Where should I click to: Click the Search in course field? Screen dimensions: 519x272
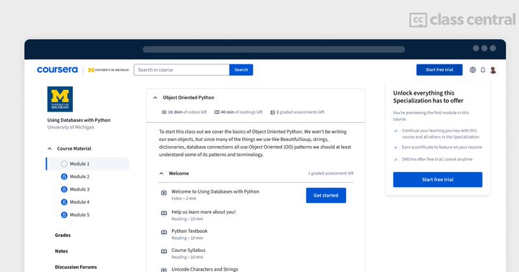(x=182, y=70)
